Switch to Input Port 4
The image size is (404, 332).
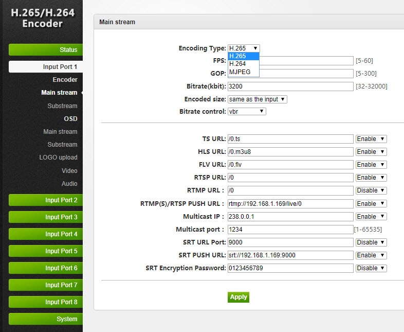[46, 234]
